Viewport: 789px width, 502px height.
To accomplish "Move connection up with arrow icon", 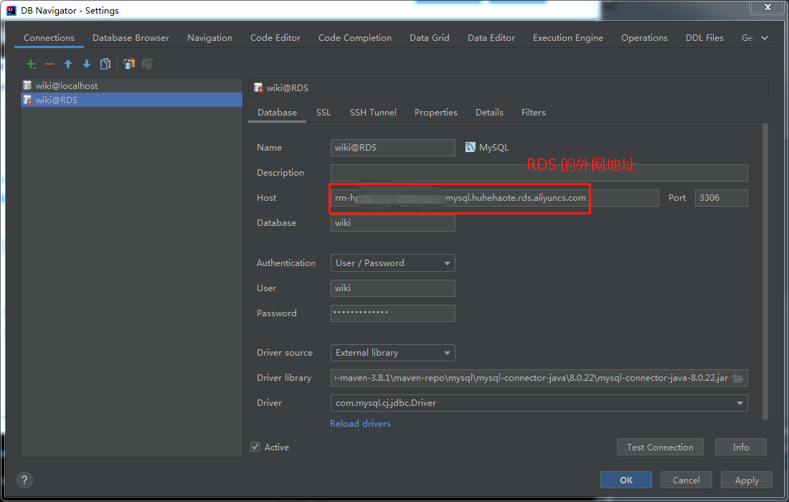I will (68, 64).
